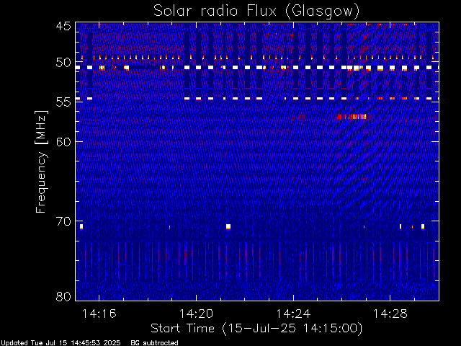Click the '14:16' time tick label
This screenshot has width=461, height=346.
point(99,314)
